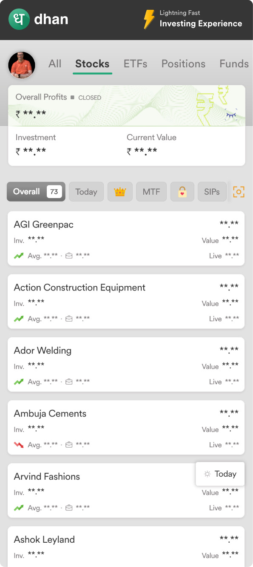This screenshot has width=253, height=567.
Task: Open the Funds tab
Action: 234,64
